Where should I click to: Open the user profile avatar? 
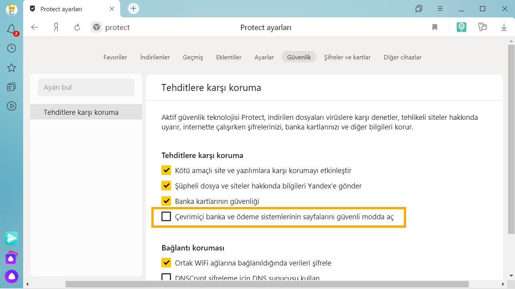12,9
